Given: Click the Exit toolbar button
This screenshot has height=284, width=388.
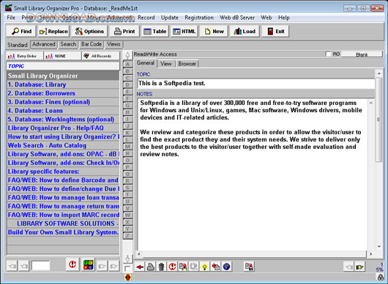Looking at the screenshot, I should pyautogui.click(x=275, y=32).
